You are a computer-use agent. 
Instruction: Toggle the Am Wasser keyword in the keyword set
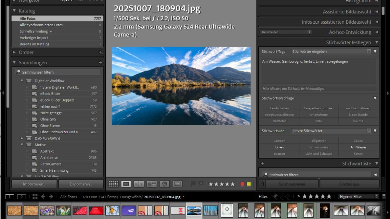click(x=358, y=147)
